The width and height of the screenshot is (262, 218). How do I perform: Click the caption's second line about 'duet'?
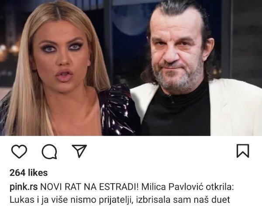(x=120, y=200)
